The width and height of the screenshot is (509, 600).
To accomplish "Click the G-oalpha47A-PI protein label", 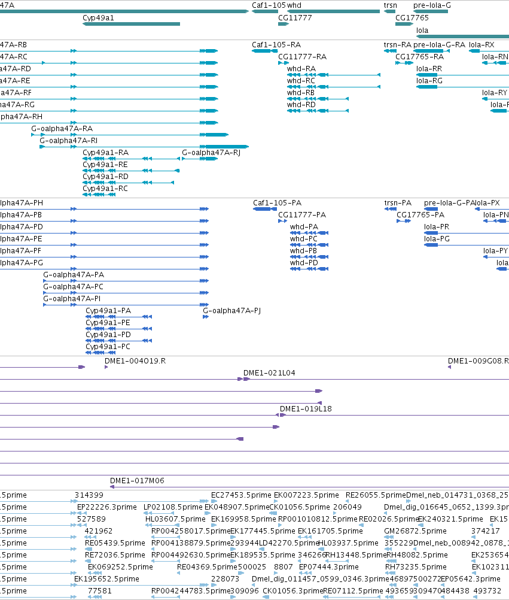I will click(72, 298).
